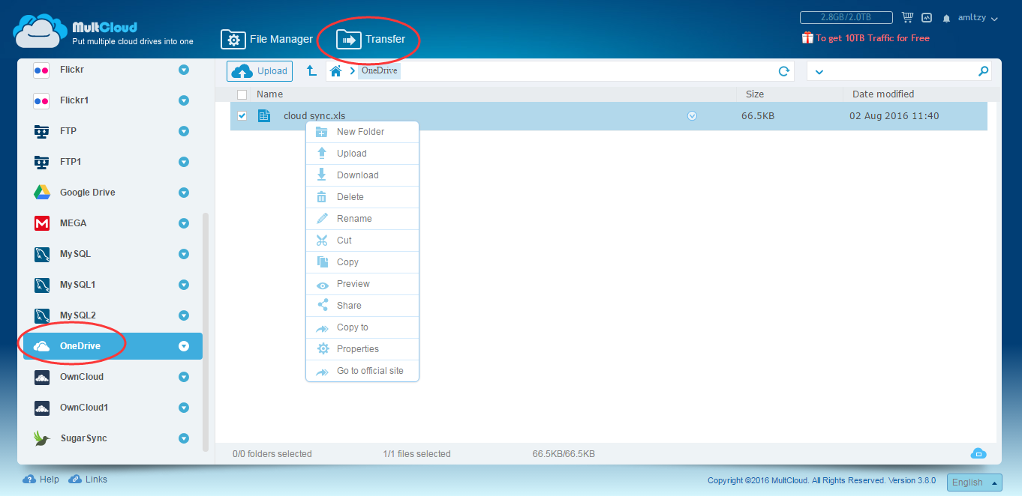Expand the MEGA account dropdown arrow

tap(184, 223)
